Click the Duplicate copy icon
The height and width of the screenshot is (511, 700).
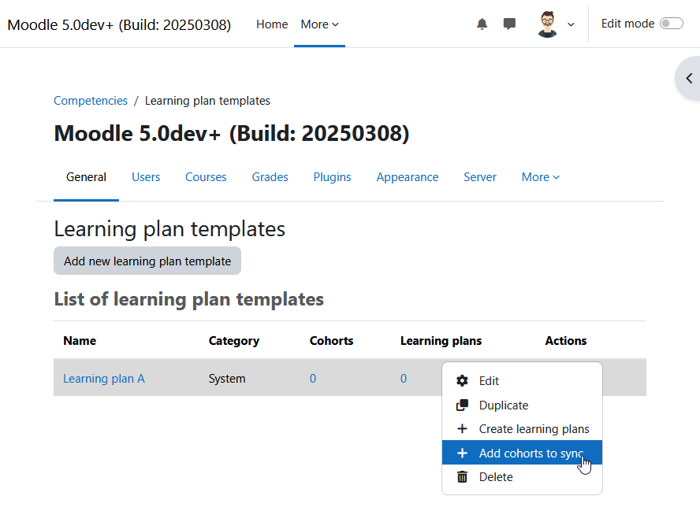(462, 405)
